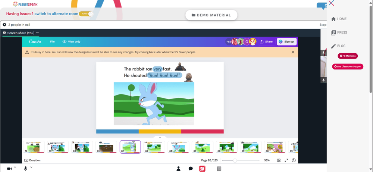The image size is (373, 172).
Task: Click the PlanetSpark logo
Action: pyautogui.click(x=25, y=4)
